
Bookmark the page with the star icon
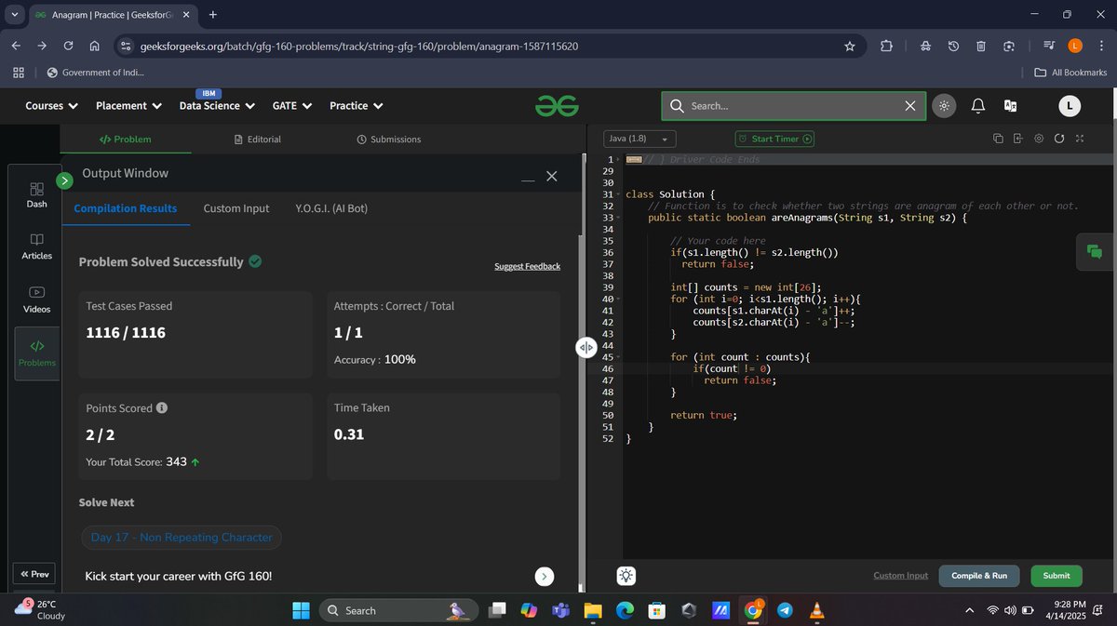849,46
